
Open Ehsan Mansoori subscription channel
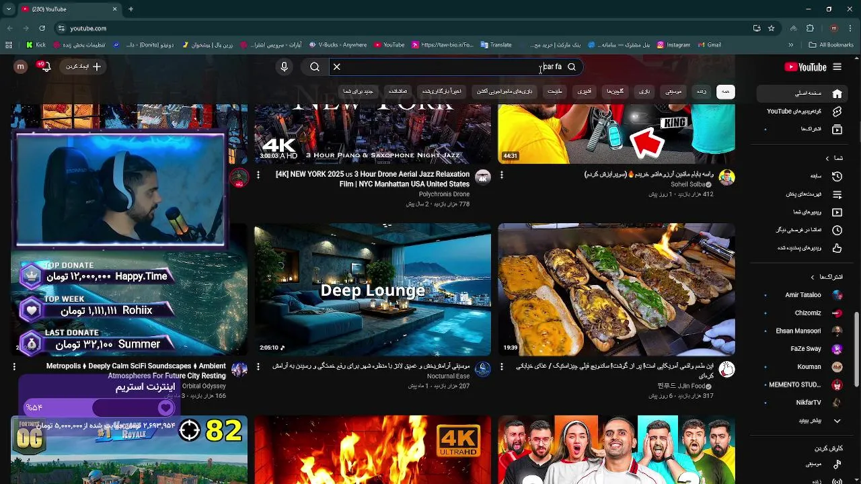point(802,331)
